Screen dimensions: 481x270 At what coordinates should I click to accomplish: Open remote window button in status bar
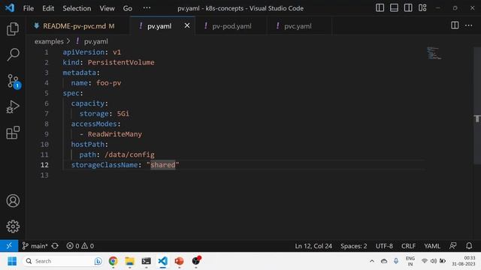click(x=9, y=245)
